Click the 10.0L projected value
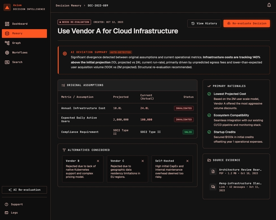276x220 pixels. pos(117,108)
